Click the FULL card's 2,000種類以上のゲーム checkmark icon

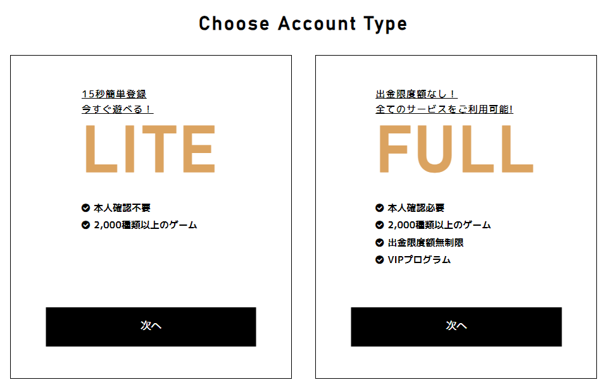coord(379,224)
